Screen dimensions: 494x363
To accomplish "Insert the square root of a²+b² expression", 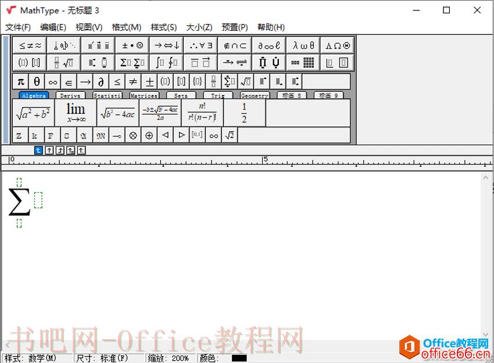I will [x=33, y=113].
